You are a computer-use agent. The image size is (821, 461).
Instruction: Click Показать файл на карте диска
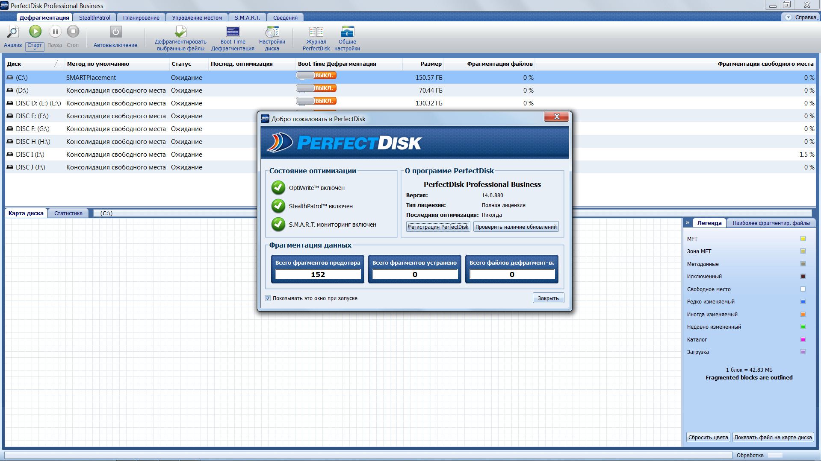point(773,437)
